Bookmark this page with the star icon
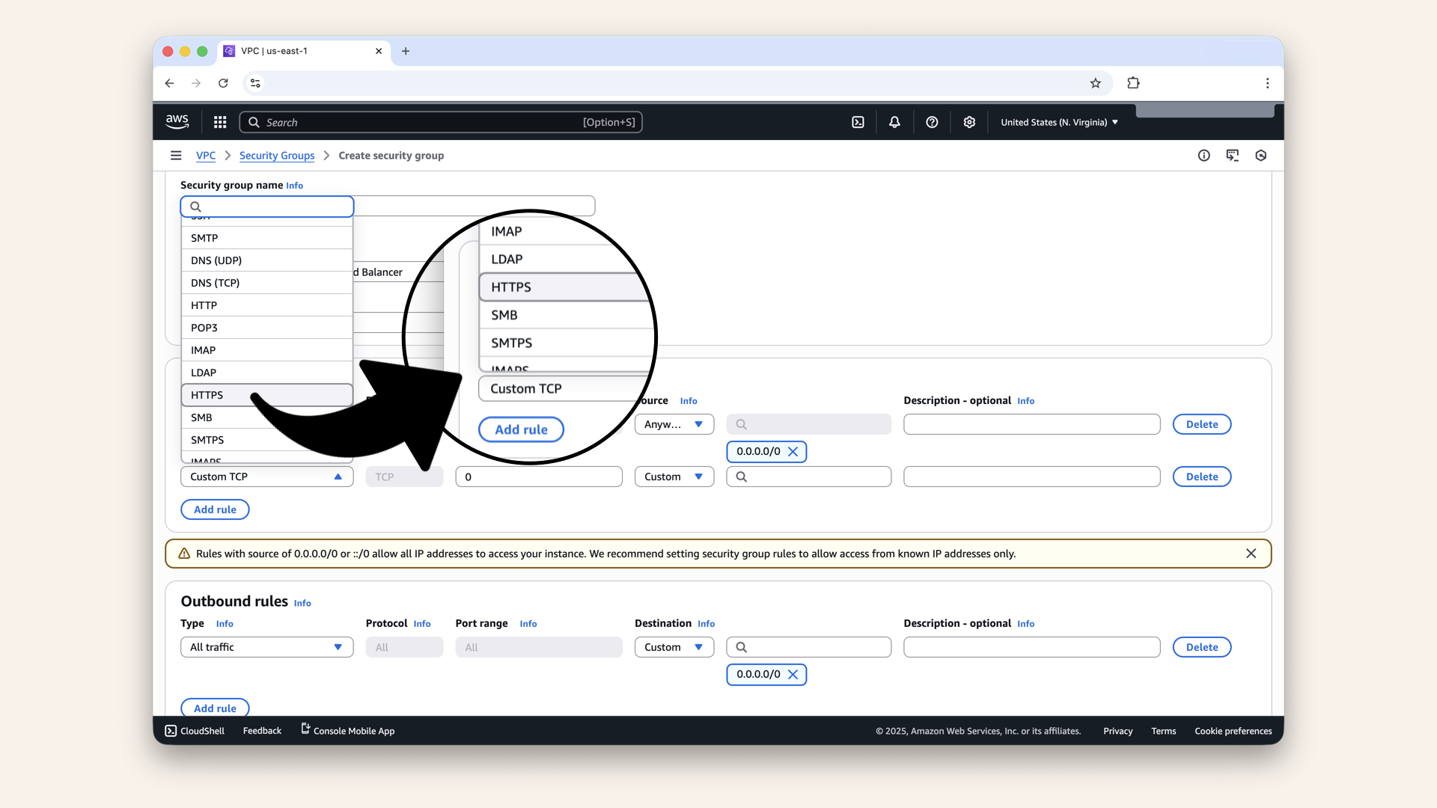The image size is (1437, 808). [1096, 83]
